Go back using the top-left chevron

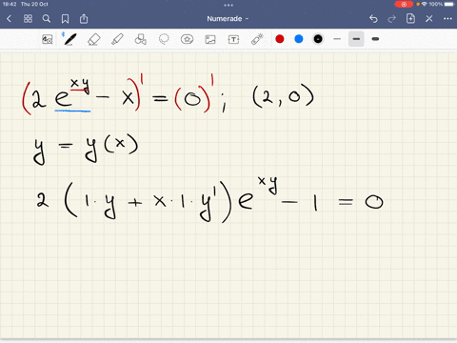pos(9,19)
